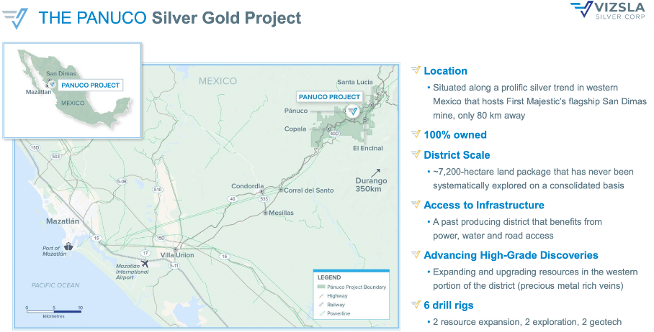The width and height of the screenshot is (654, 332).
Task: Click the Villa Union town marker
Action: [x=175, y=249]
